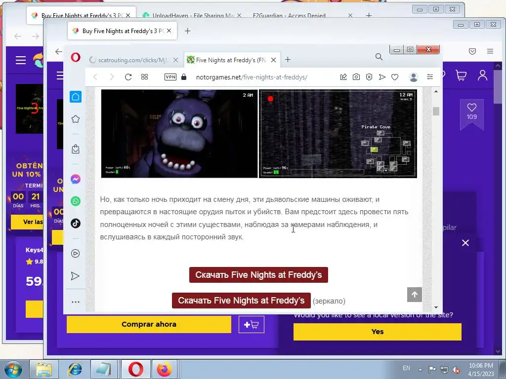The height and width of the screenshot is (379, 506).
Task: Open Opera Easy Setup sliders icon
Action: [x=430, y=76]
